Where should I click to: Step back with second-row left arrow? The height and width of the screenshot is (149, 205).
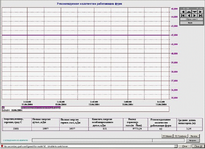point(189,16)
